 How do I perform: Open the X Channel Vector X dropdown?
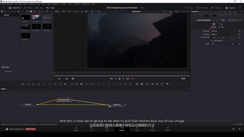click(x=223, y=31)
